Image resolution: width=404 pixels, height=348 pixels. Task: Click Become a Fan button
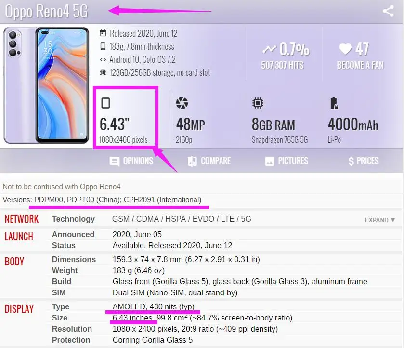(360, 65)
